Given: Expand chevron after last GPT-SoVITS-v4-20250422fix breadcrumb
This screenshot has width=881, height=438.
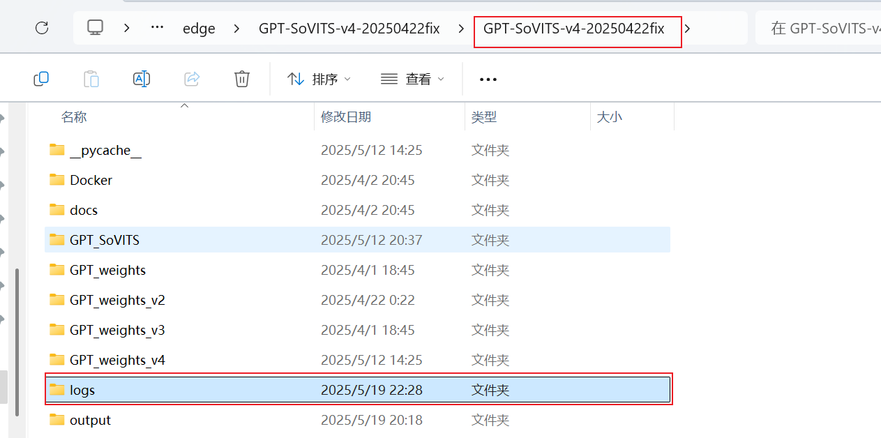Looking at the screenshot, I should [x=688, y=29].
